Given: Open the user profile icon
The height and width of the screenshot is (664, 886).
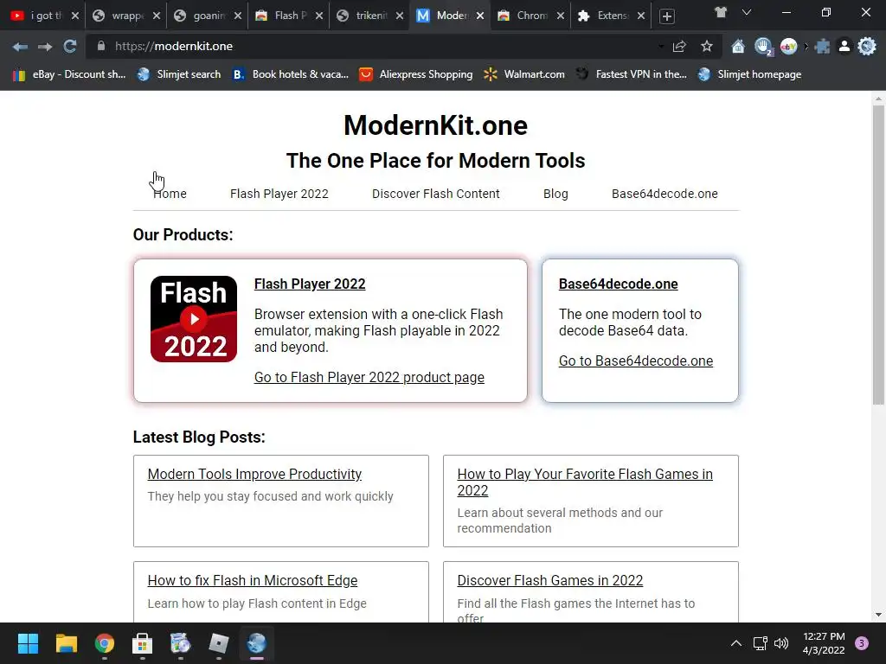Looking at the screenshot, I should click(x=844, y=47).
